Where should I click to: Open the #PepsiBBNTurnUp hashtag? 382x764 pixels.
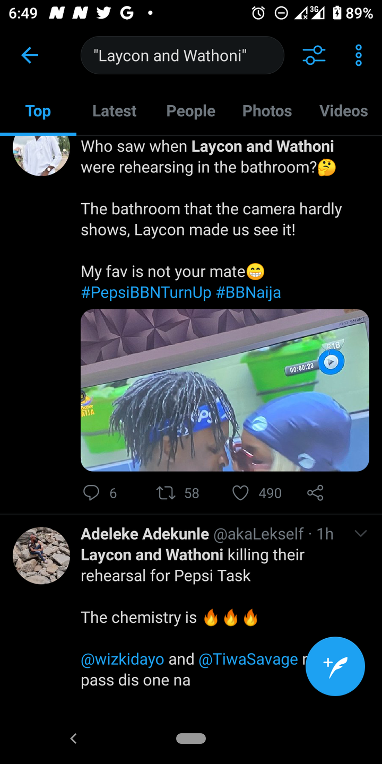click(146, 292)
